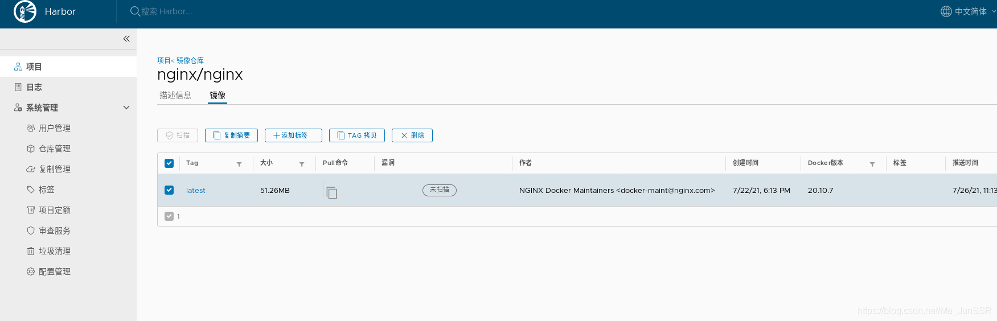The image size is (997, 321).
Task: Go to 镜像仓库 breadcrumb link
Action: (190, 60)
